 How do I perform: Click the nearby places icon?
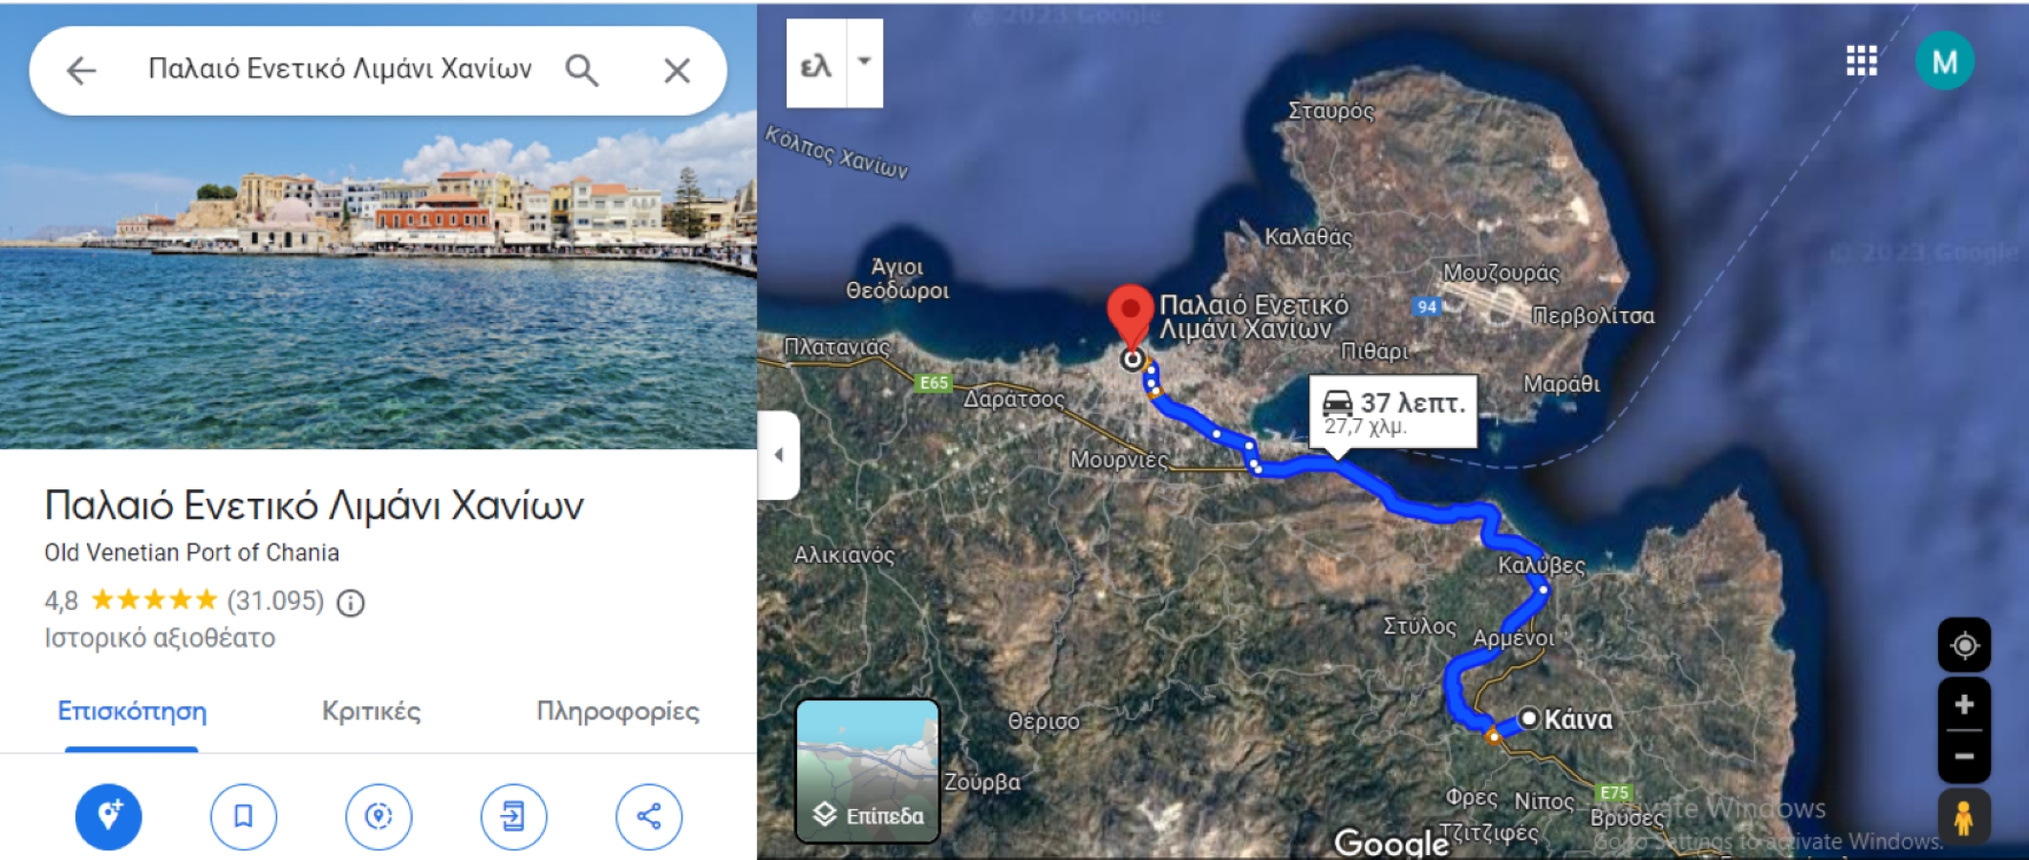coord(378,816)
